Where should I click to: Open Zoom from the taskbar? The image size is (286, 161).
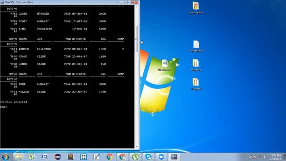click(161, 157)
